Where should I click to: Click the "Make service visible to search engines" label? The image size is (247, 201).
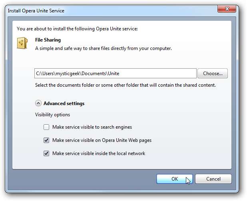[92, 127]
